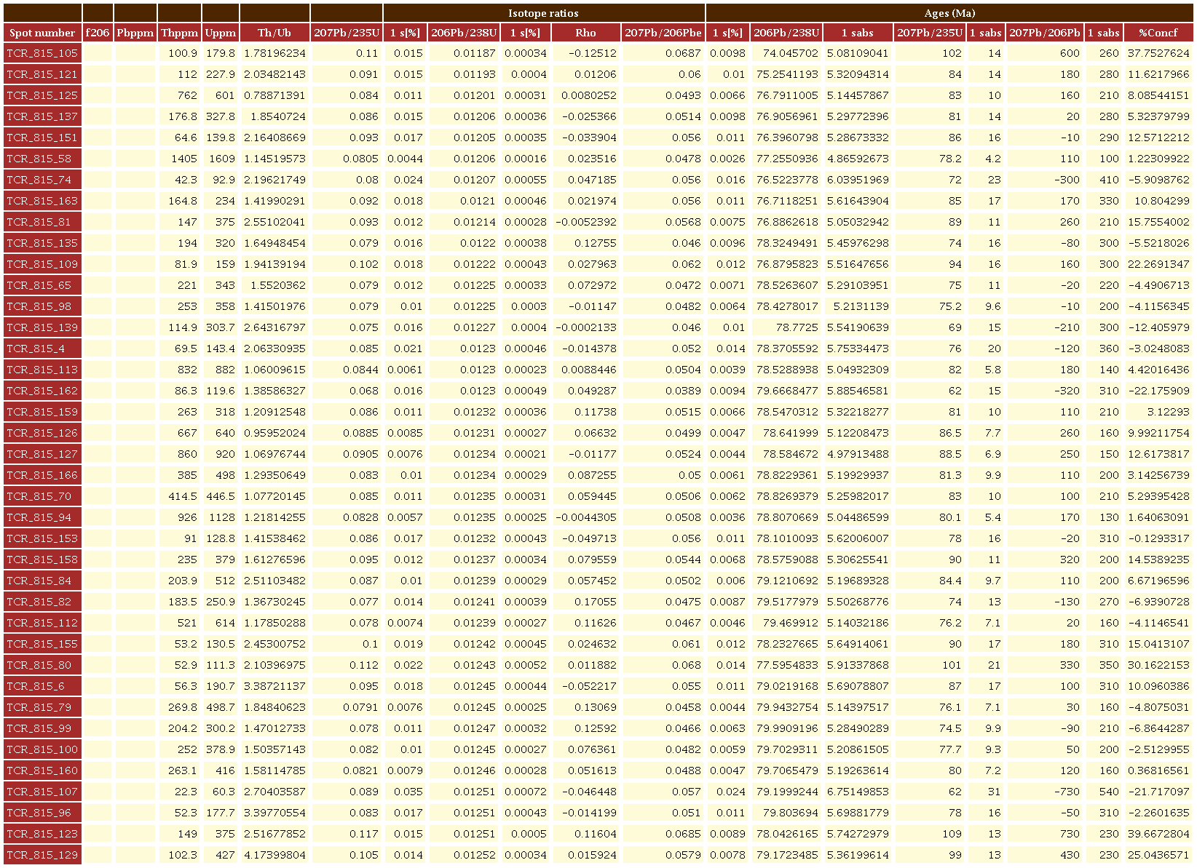Select the Ages (Ma) group header
Screen dimensions: 1197x868
(x=949, y=13)
